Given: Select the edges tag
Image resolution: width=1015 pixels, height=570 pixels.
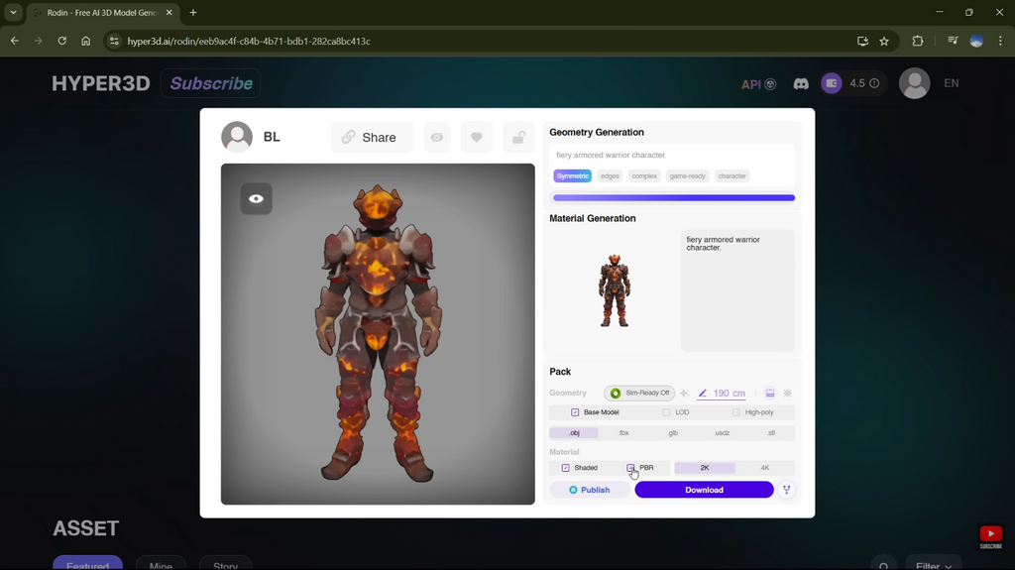Looking at the screenshot, I should pyautogui.click(x=610, y=176).
